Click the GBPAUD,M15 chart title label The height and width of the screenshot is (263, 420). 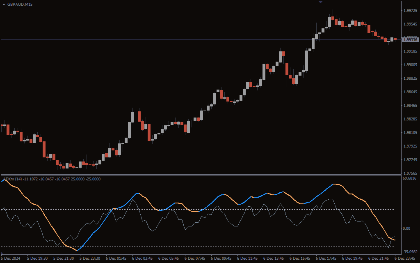[x=20, y=4]
